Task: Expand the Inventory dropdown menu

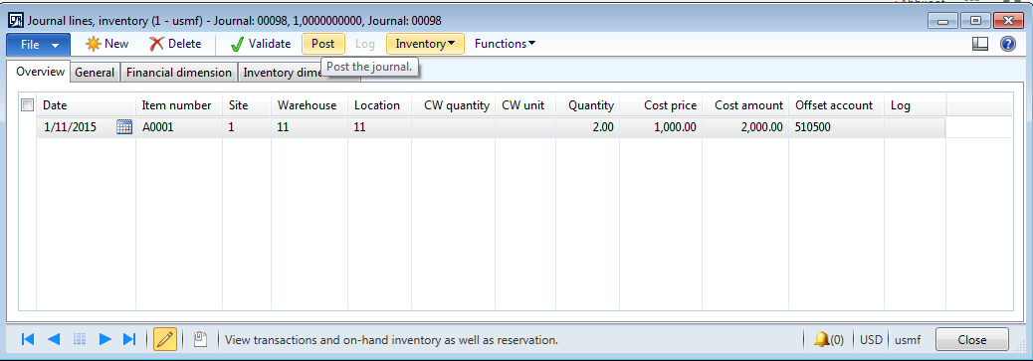Action: point(425,44)
